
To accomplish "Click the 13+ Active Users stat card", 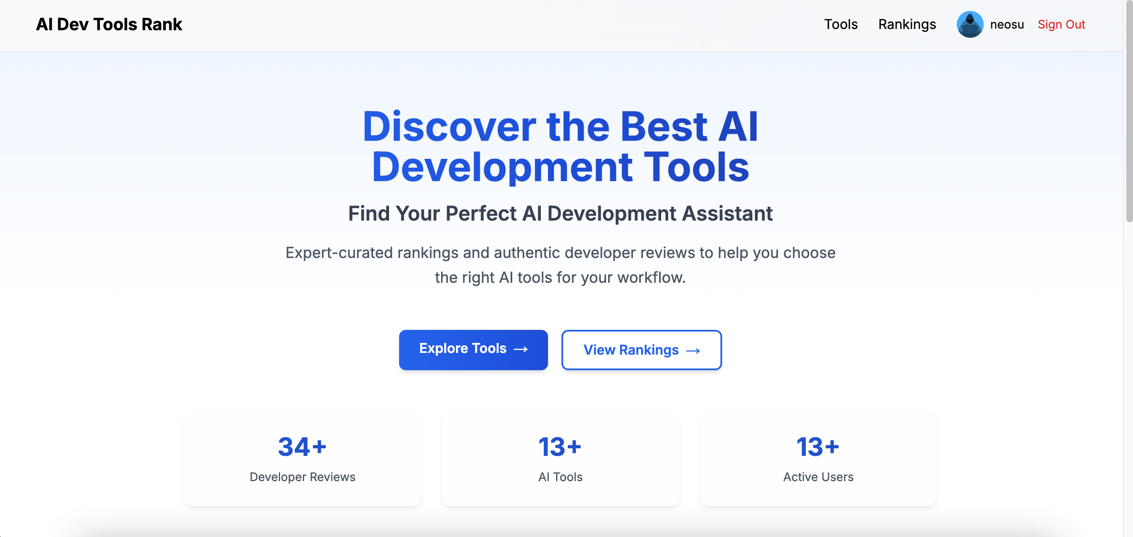I will pyautogui.click(x=818, y=460).
